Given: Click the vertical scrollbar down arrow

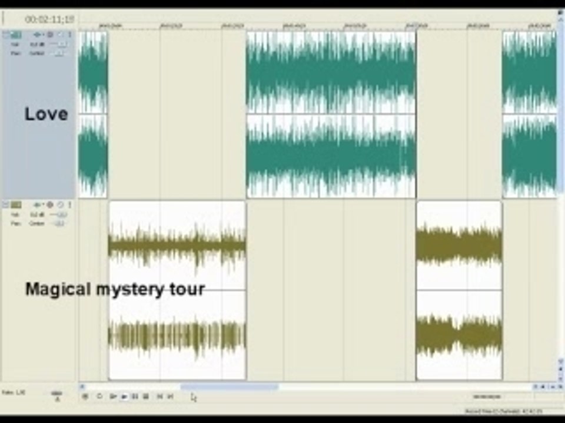Looking at the screenshot, I should click(x=561, y=361).
